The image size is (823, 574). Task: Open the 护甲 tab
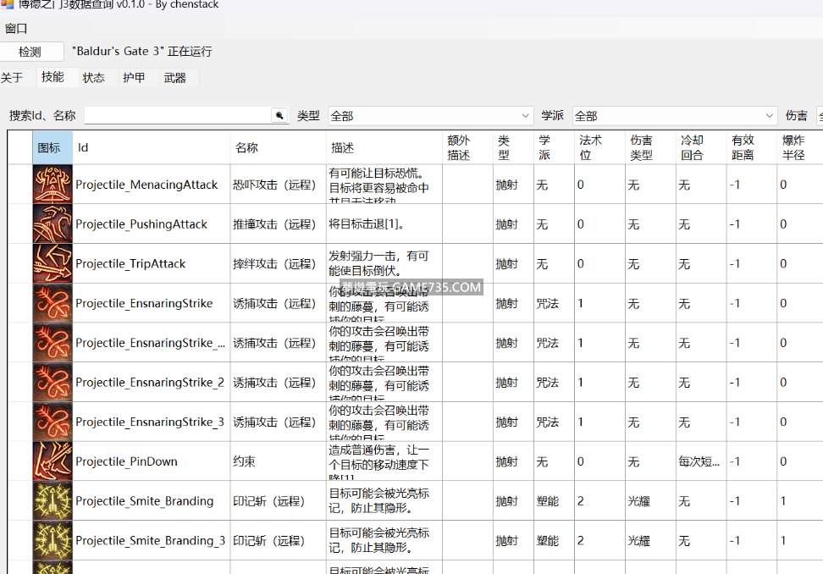tap(134, 78)
